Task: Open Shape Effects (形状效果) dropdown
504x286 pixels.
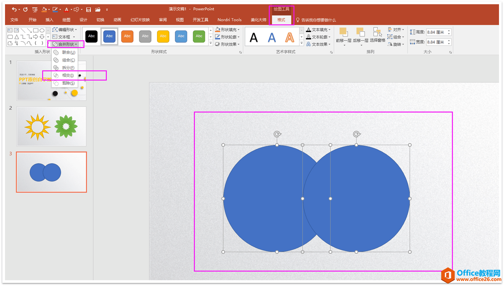Action: [227, 44]
